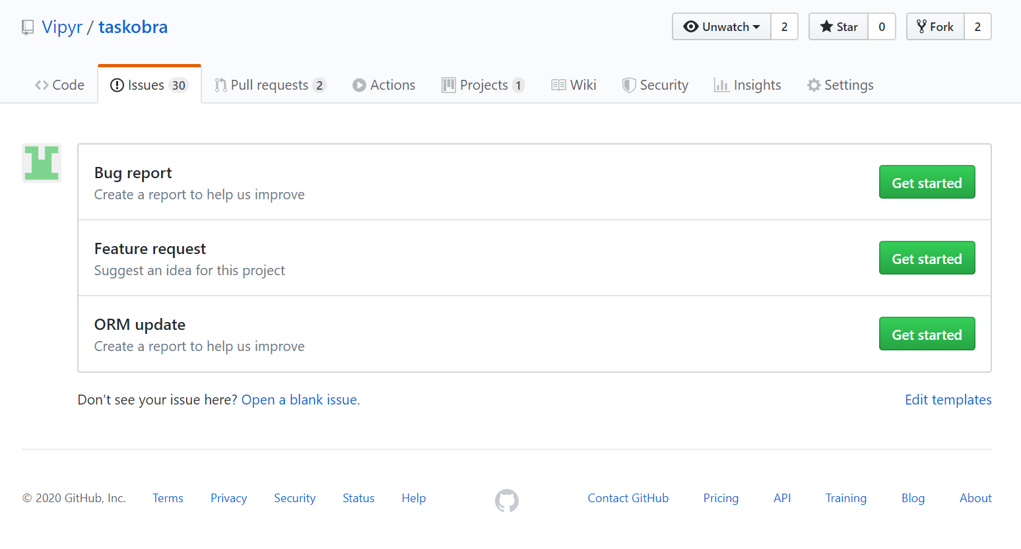Click Contact GitHub in footer

628,498
